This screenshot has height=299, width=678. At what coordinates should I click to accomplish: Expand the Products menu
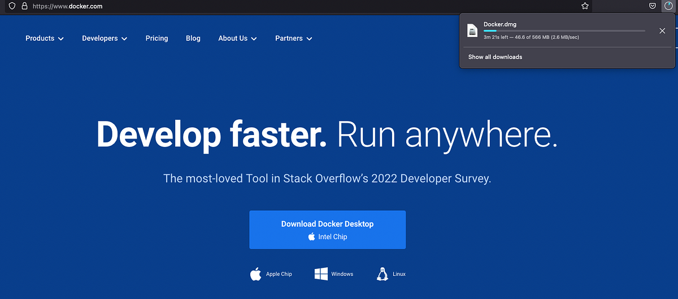click(45, 38)
